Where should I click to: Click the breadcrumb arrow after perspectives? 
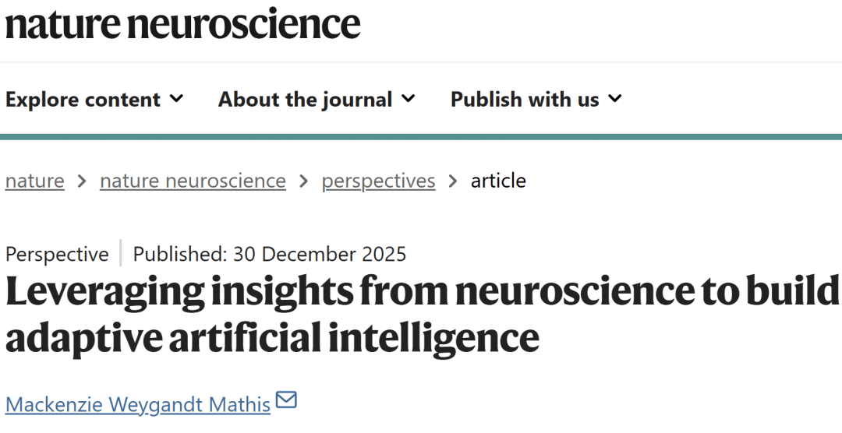click(453, 181)
